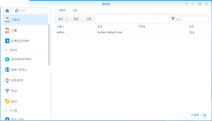Collapse the 시스템 section

click(x=6, y=110)
